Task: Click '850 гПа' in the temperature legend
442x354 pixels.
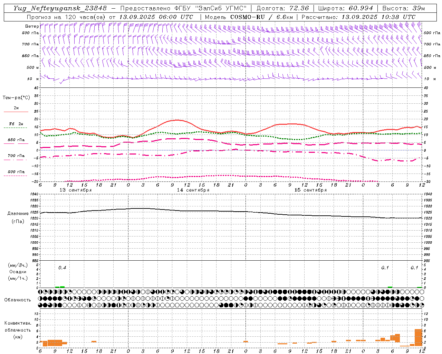Action: pyautogui.click(x=16, y=140)
